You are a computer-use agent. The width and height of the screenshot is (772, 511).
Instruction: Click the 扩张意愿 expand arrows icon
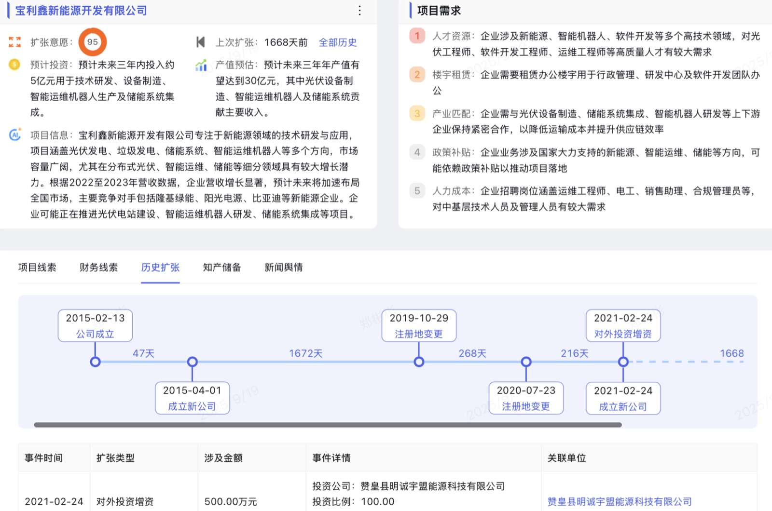15,42
